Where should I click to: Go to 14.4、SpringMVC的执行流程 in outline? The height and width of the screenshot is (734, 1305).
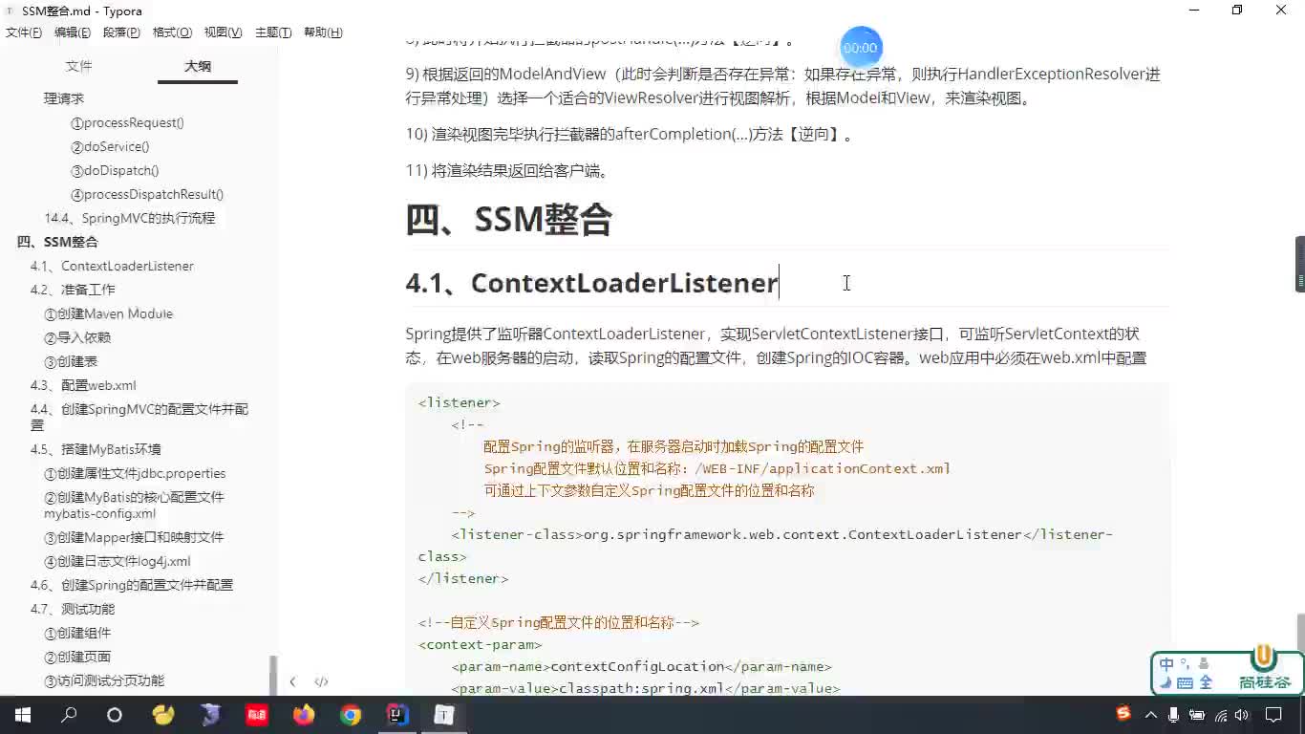pos(130,218)
